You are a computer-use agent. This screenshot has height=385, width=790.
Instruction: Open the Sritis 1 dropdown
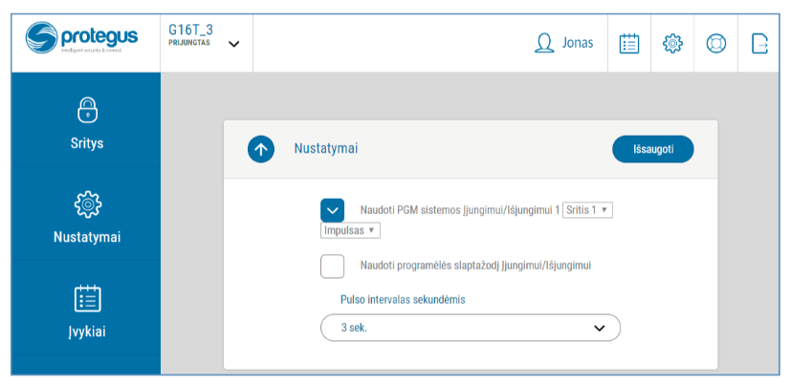[x=587, y=210]
